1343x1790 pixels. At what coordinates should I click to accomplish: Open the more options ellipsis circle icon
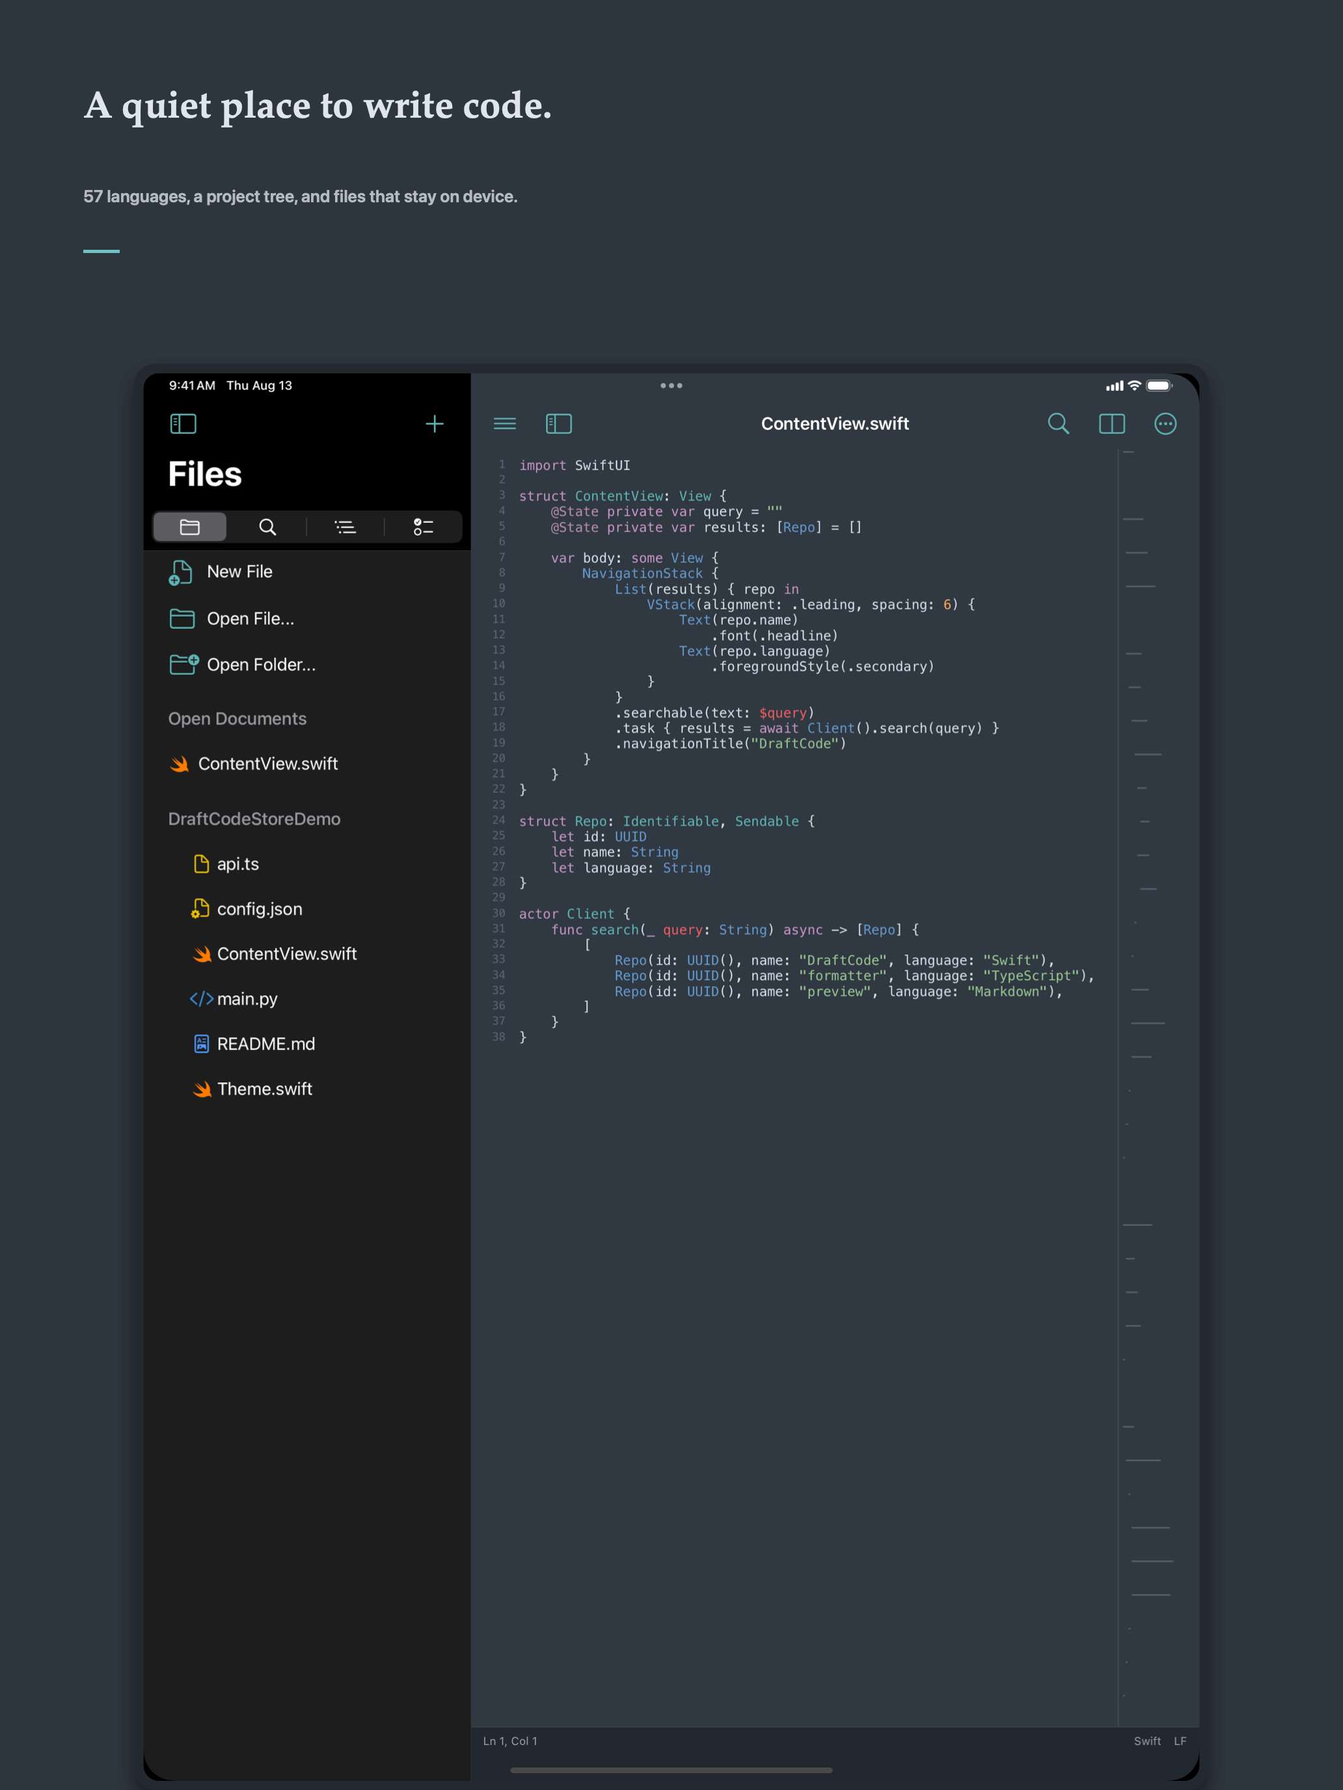pos(1165,423)
